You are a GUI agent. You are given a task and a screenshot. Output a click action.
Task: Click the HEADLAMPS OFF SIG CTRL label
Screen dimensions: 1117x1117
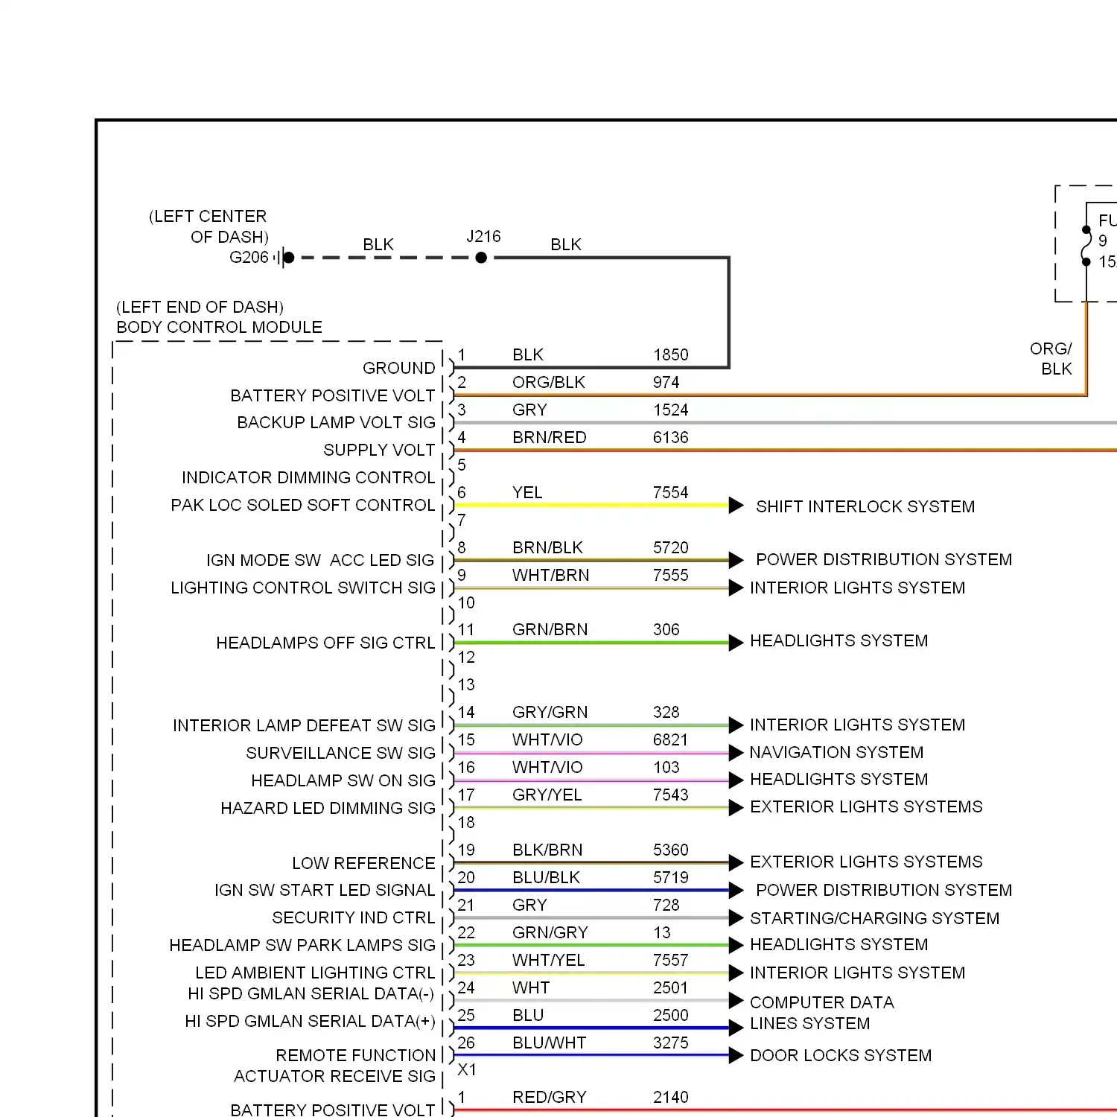coord(325,643)
